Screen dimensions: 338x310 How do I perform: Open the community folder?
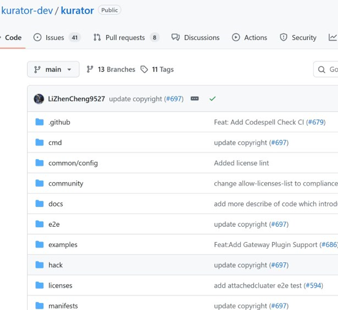(x=66, y=183)
